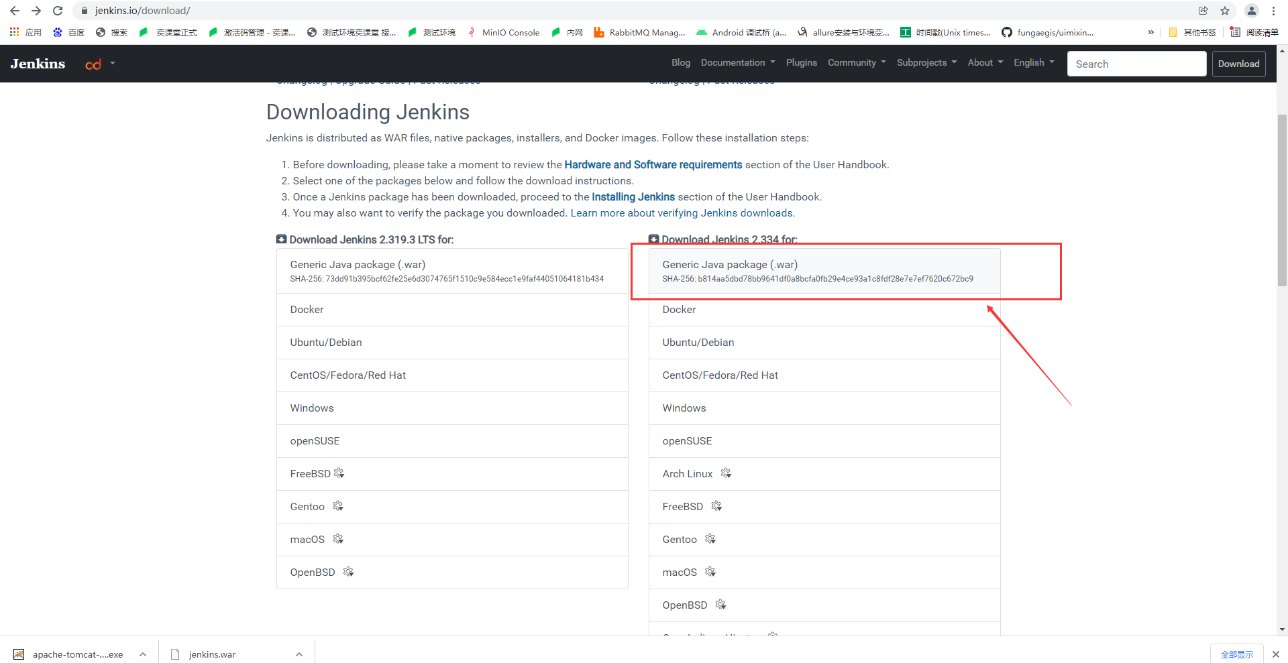The width and height of the screenshot is (1288, 663).
Task: Open the Chrome profile avatar
Action: click(x=1252, y=11)
